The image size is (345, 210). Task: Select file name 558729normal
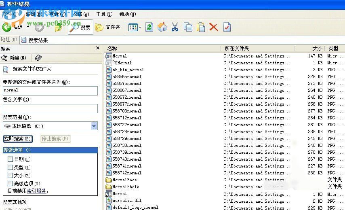pos(127,138)
